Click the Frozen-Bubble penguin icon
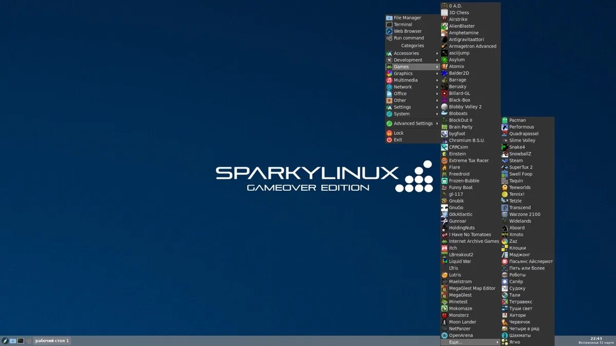Viewport: 616px width, 346px height. [x=445, y=181]
